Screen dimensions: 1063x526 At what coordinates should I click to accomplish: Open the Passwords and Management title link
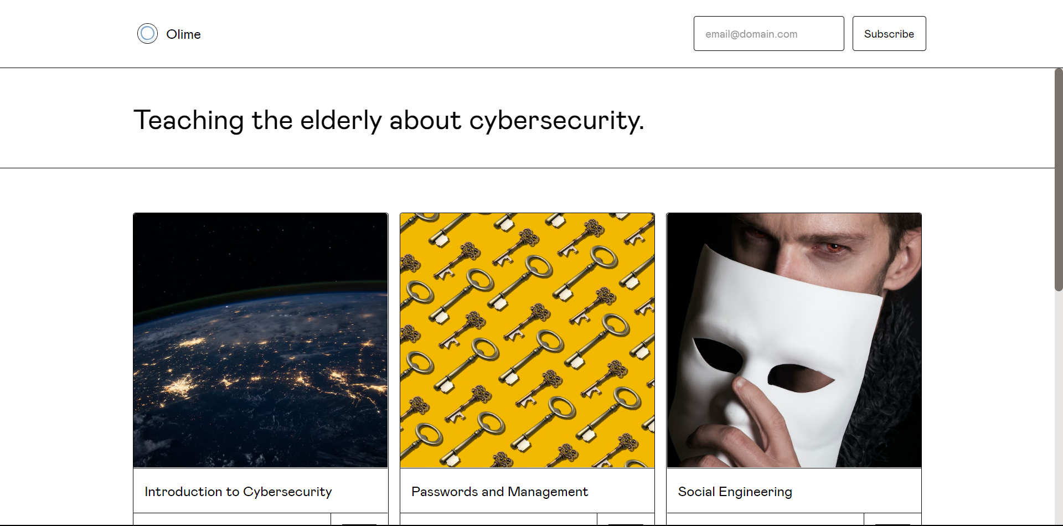pos(499,492)
